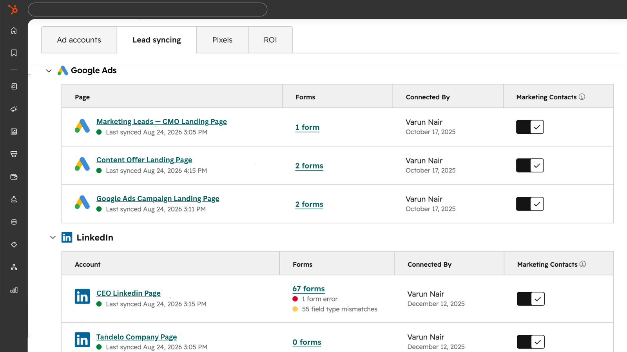Open the Home icon in sidebar
Image resolution: width=627 pixels, height=352 pixels.
tap(14, 31)
